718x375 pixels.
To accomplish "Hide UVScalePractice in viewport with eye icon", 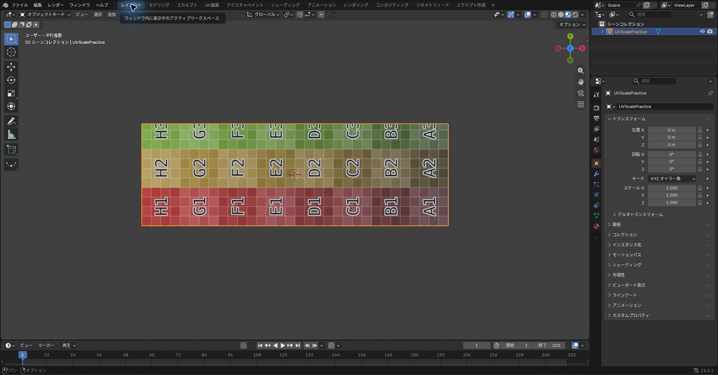I will point(702,31).
